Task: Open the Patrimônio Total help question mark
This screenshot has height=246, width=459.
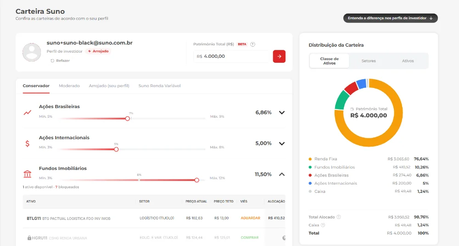Action: pyautogui.click(x=252, y=44)
